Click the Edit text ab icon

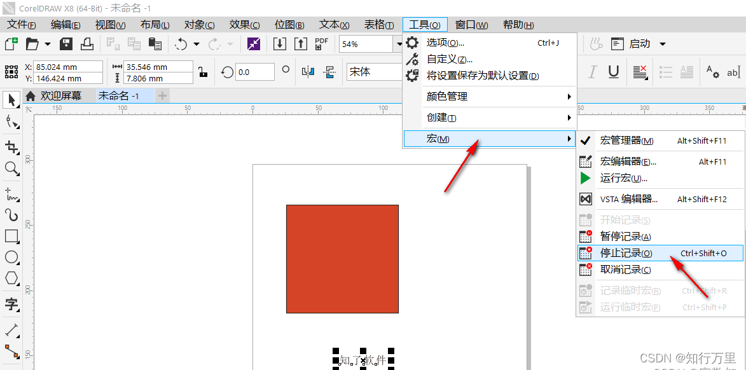point(734,72)
